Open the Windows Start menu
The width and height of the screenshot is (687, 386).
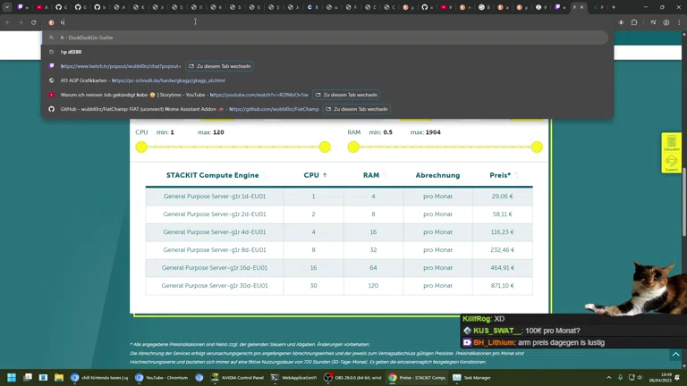coord(13,377)
